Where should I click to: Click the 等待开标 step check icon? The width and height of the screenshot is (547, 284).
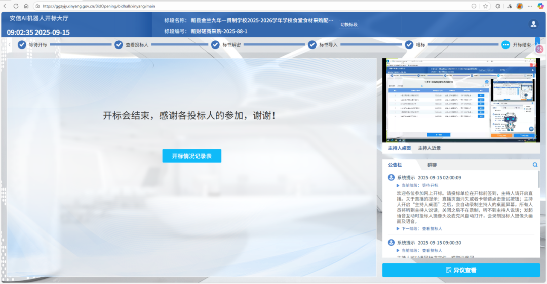click(x=22, y=45)
